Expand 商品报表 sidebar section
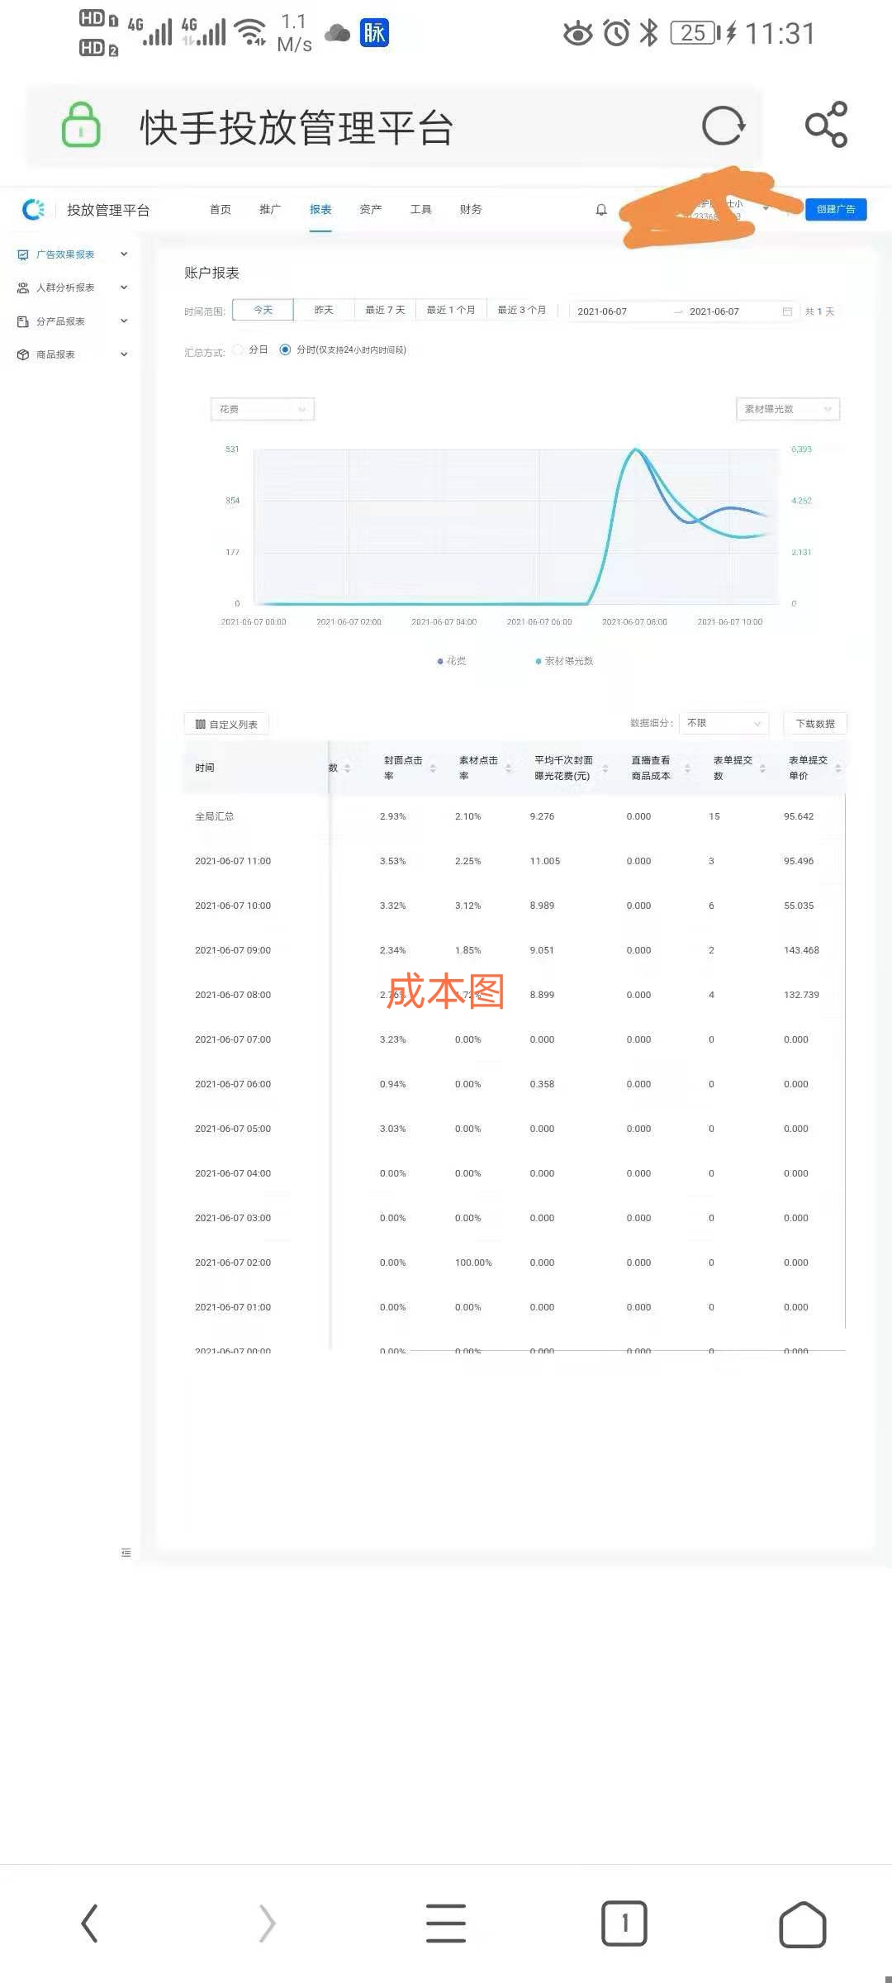The width and height of the screenshot is (892, 1983). tap(124, 354)
